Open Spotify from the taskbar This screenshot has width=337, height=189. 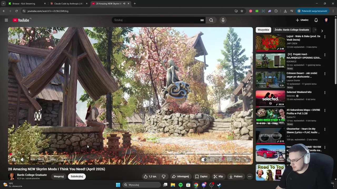tap(181, 185)
